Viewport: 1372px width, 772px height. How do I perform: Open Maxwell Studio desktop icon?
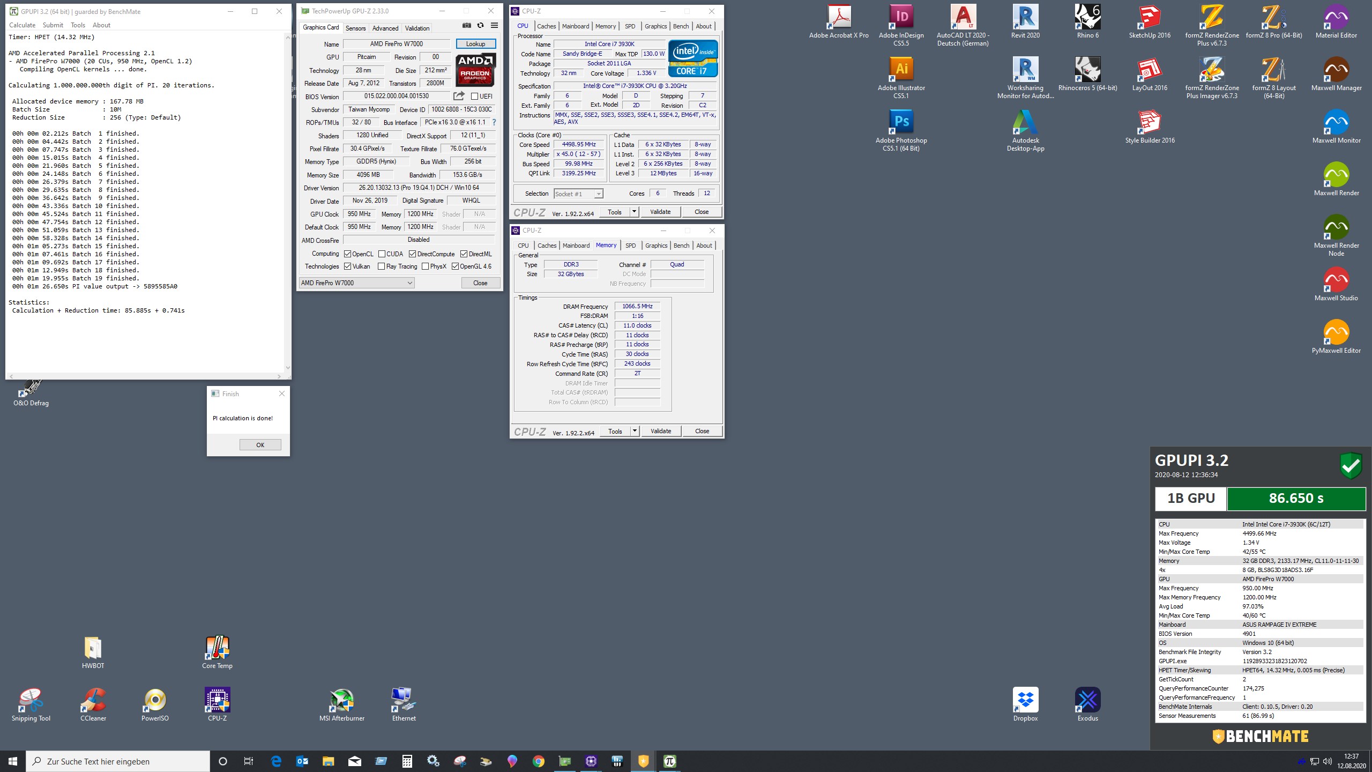1336,285
